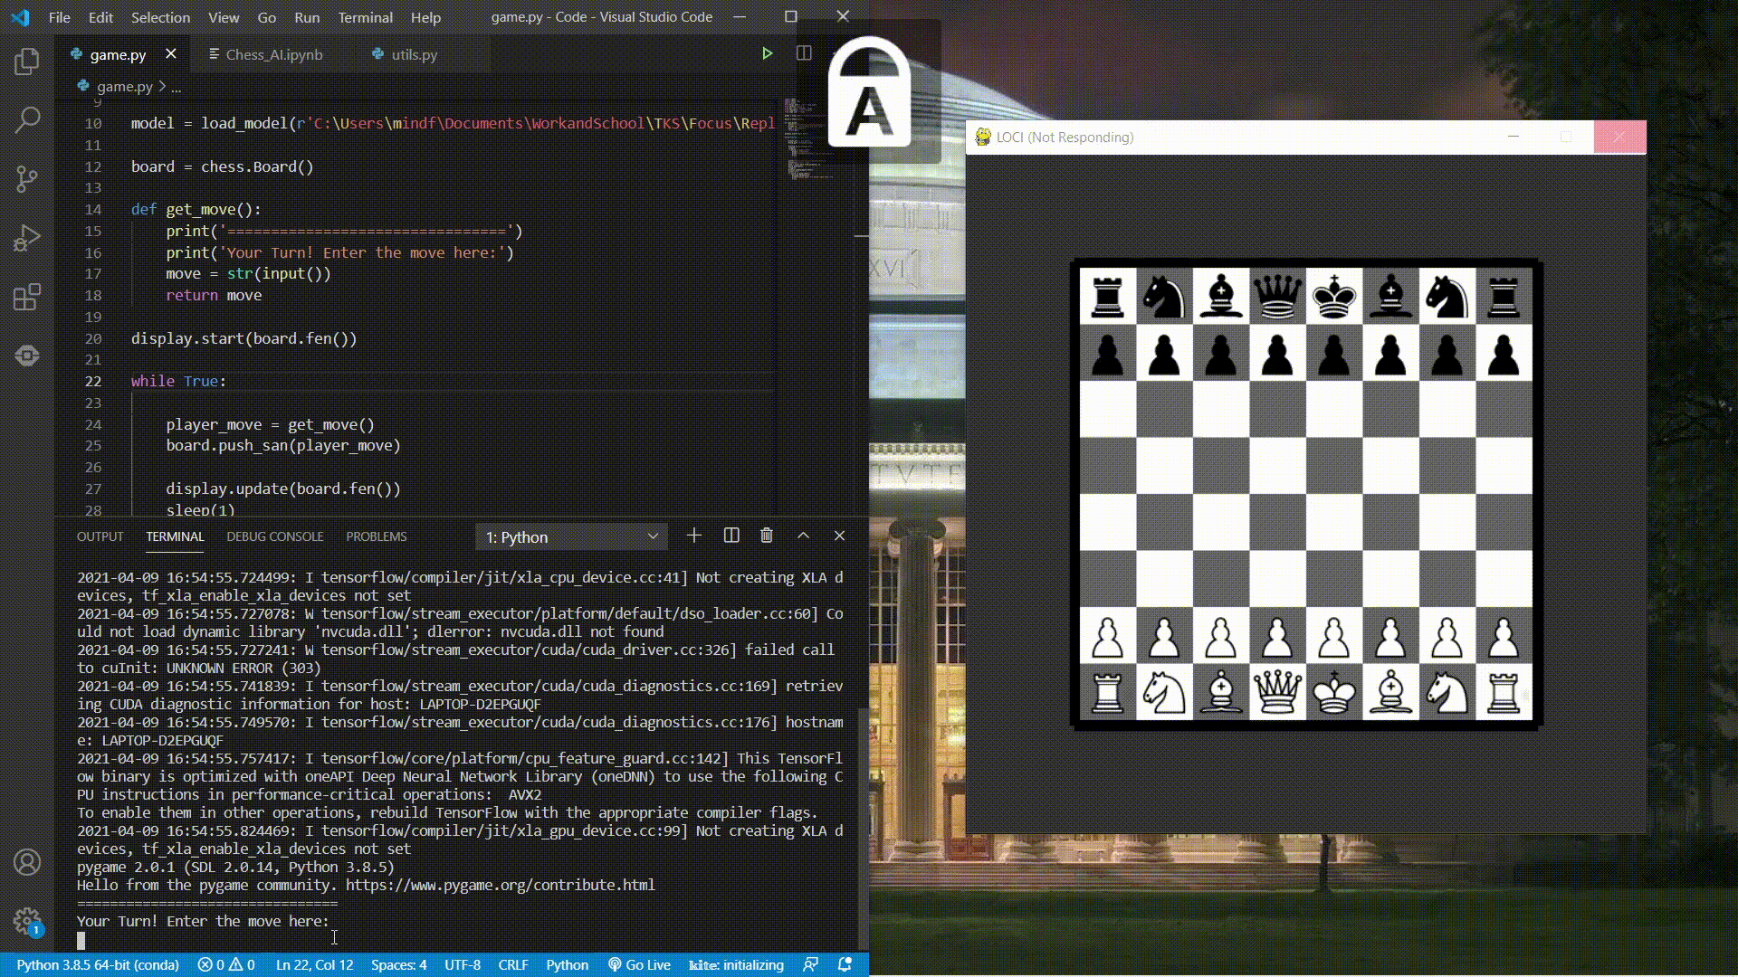Open the Manage gear menu
The width and height of the screenshot is (1738, 977).
coord(27,921)
